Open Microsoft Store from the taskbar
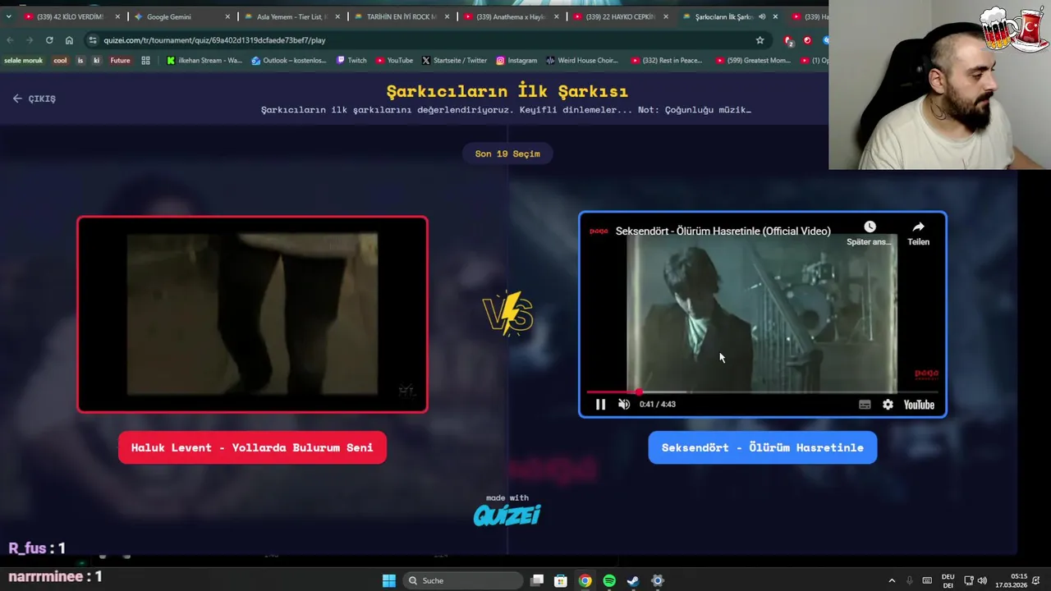 tap(561, 580)
